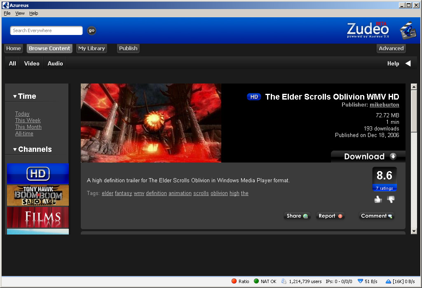Switch to the Home tab
422x288 pixels.
[x=14, y=49]
